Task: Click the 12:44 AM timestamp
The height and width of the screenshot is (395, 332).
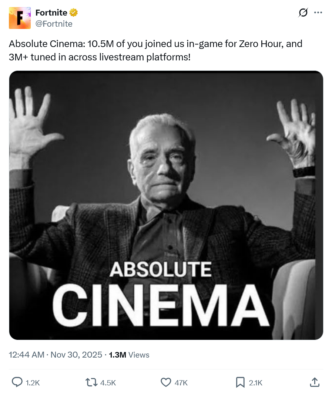Action: [x=26, y=355]
